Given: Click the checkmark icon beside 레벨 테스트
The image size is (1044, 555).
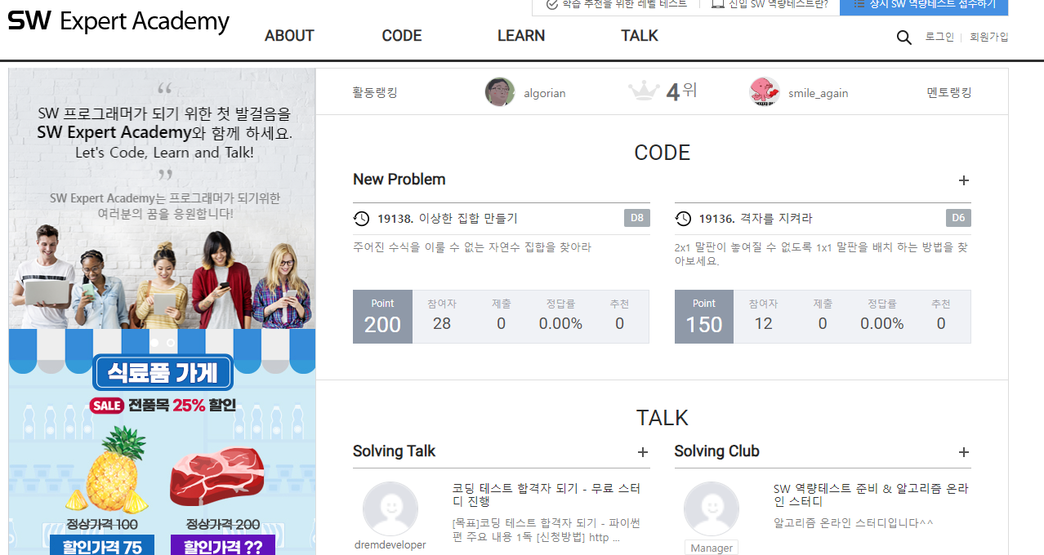Looking at the screenshot, I should (x=551, y=4).
